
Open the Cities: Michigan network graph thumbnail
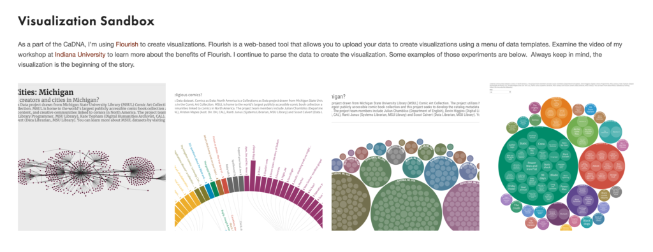pyautogui.click(x=92, y=157)
